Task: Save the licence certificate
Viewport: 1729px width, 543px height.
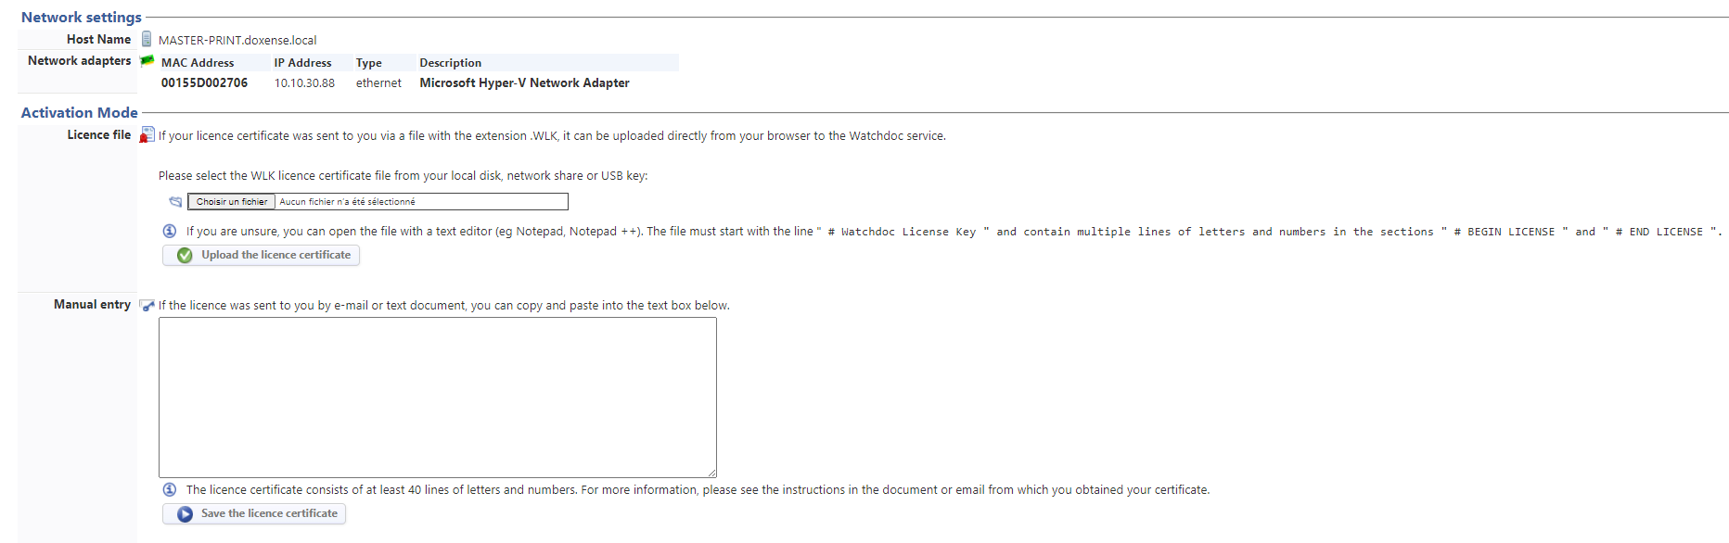Action: (x=254, y=513)
